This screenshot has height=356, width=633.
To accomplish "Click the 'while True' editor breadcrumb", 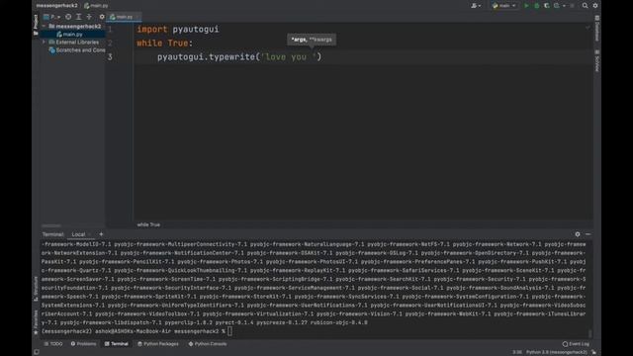I will (x=148, y=224).
